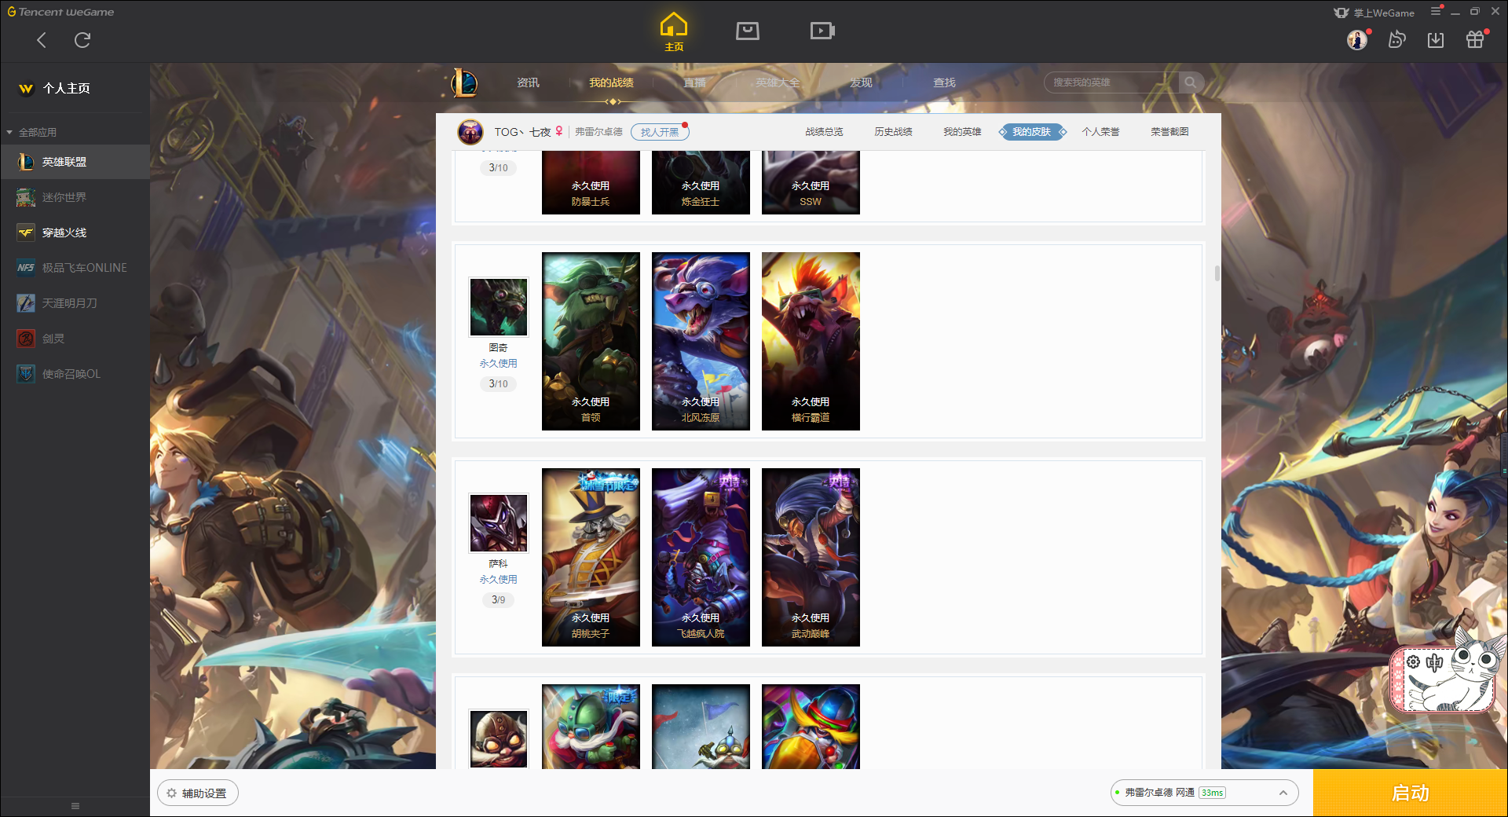Open the 我的战绩 tab
The image size is (1508, 817).
pos(611,82)
